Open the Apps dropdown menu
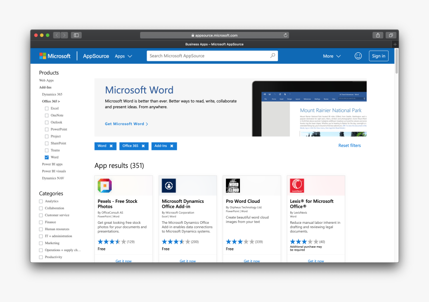 pos(123,56)
